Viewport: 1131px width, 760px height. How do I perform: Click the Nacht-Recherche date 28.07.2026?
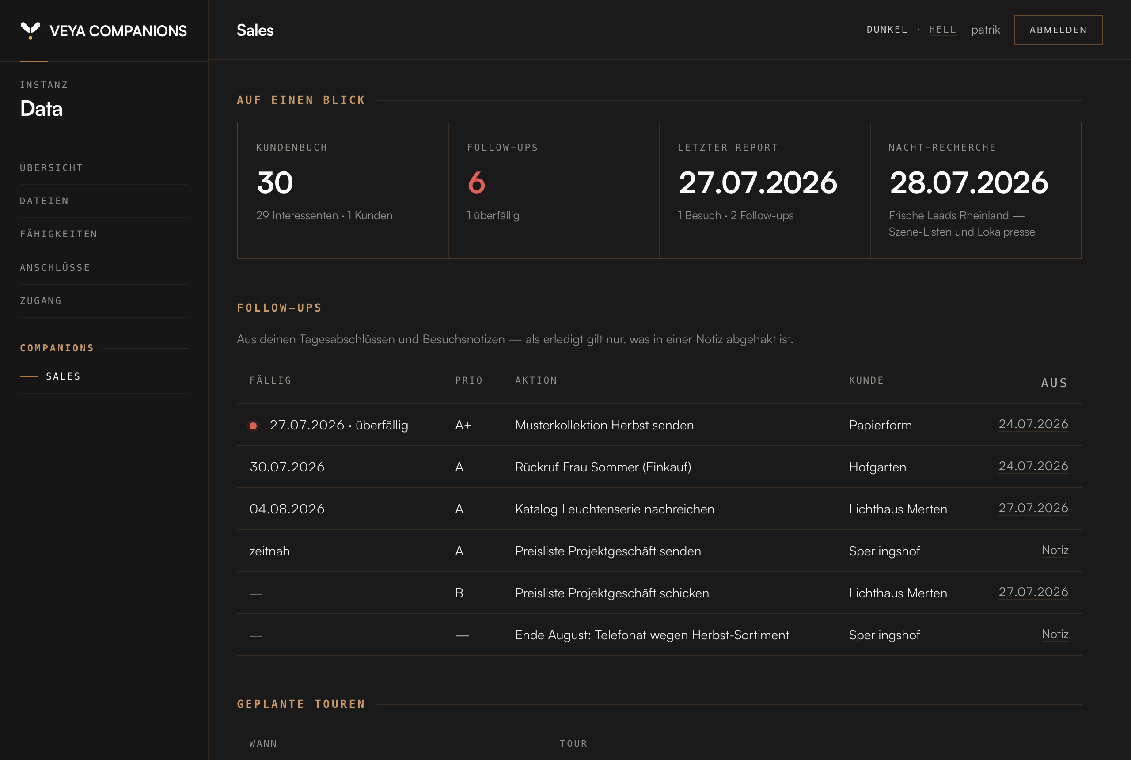pyautogui.click(x=969, y=183)
